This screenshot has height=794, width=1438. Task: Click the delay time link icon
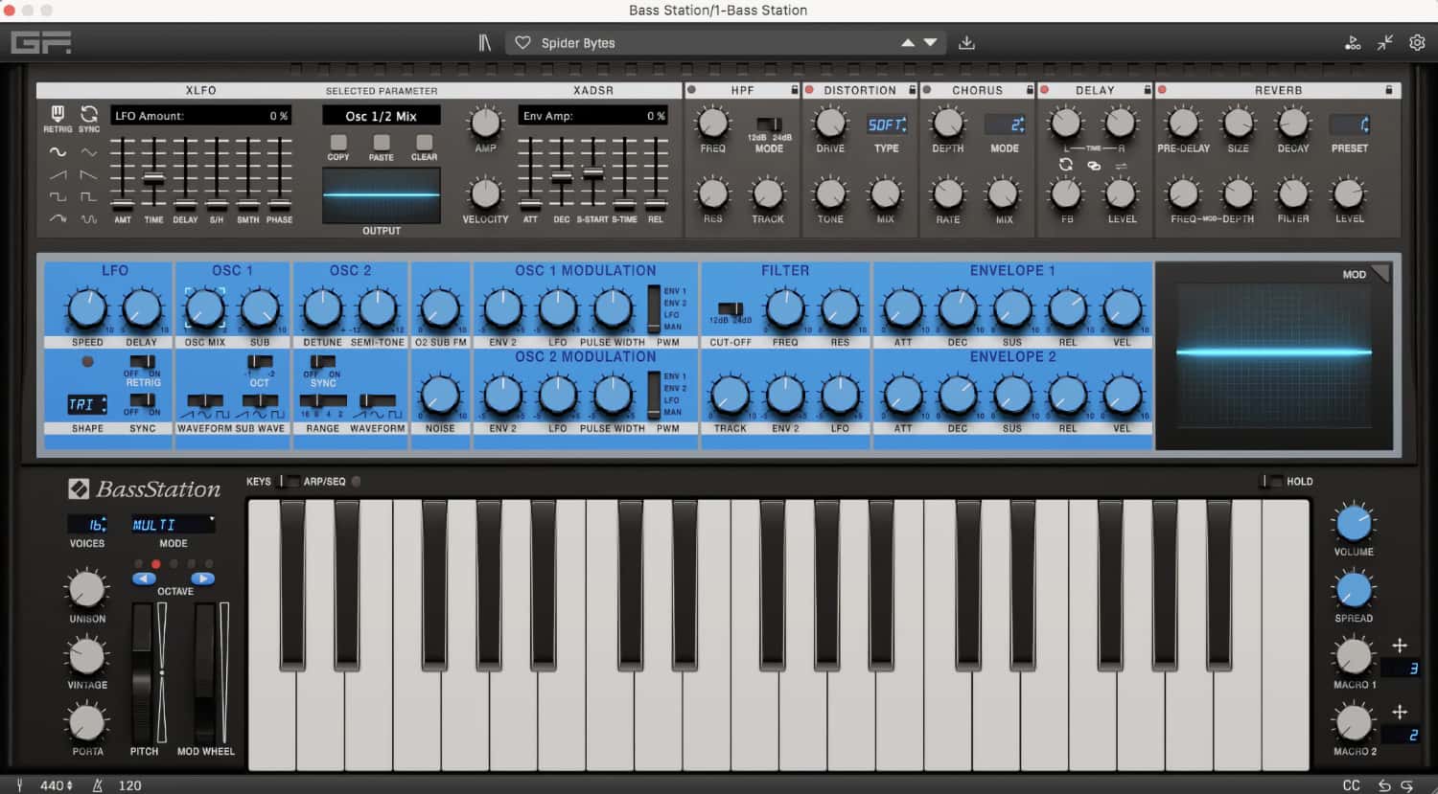click(x=1094, y=166)
